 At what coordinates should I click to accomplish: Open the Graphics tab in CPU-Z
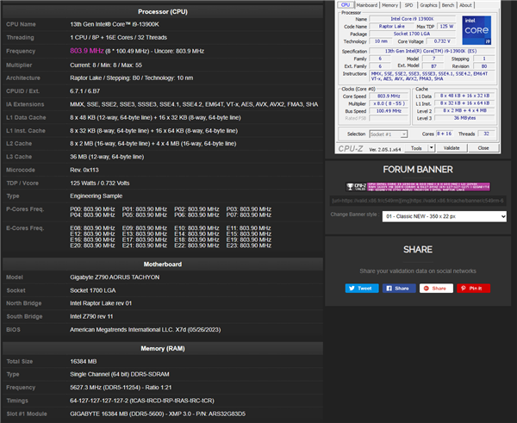[x=428, y=5]
